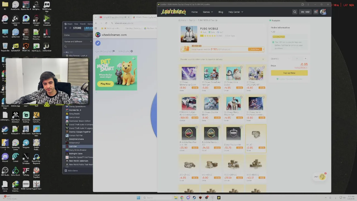Follow the Top Up breadcrumb link
This screenshot has width=357, height=201.
[192, 20]
